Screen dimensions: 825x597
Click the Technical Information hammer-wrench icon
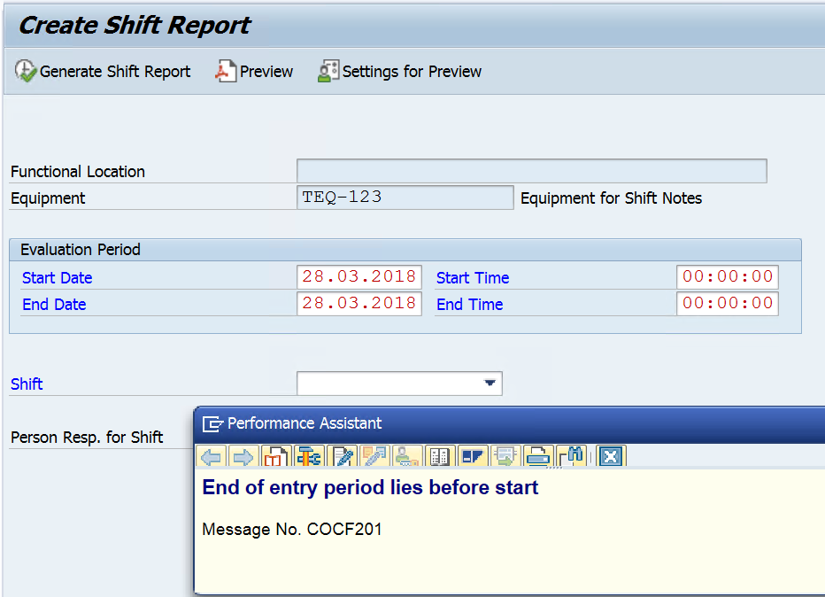coord(309,456)
